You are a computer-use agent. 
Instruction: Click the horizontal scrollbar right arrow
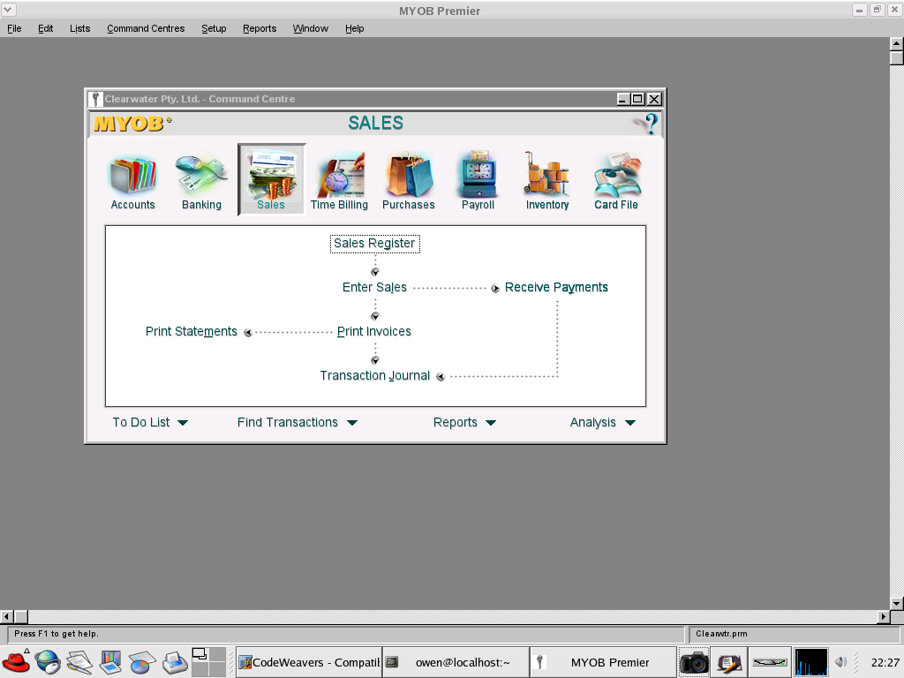[x=883, y=616]
